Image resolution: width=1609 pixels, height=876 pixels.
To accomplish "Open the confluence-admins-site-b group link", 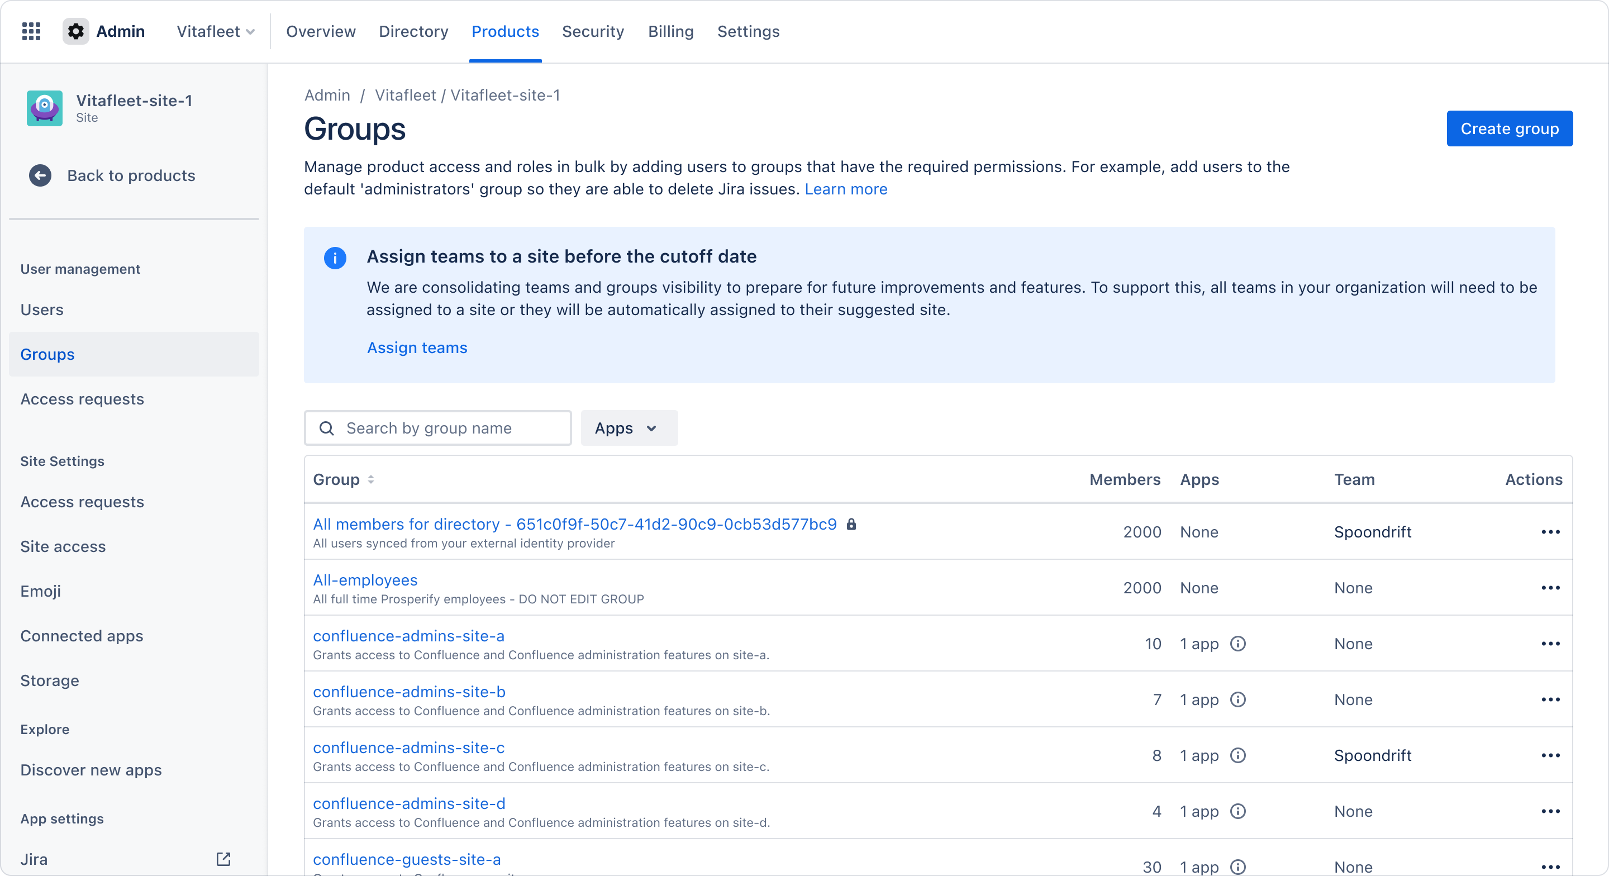I will click(x=409, y=692).
